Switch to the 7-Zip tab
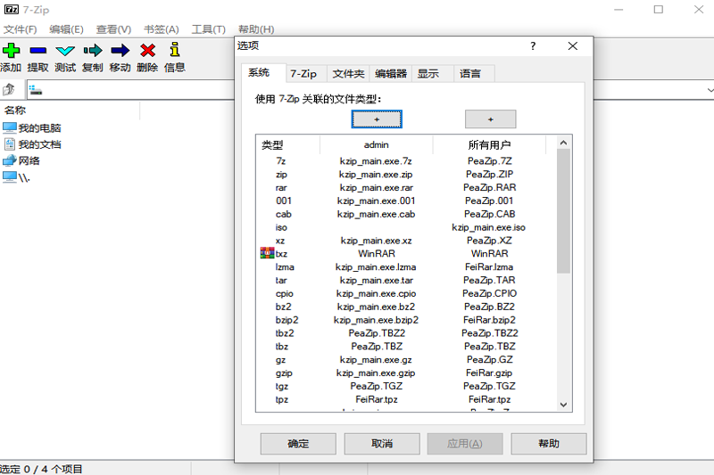 [303, 74]
